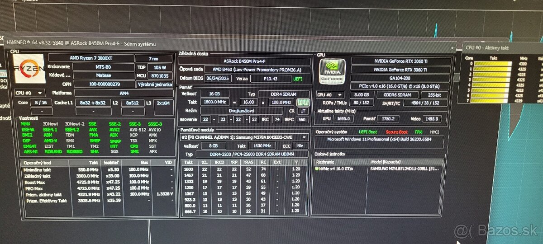Click the DDR4-3200 / PC4-25600 type field
Viewport: 543px width, 244px height.
252,155
